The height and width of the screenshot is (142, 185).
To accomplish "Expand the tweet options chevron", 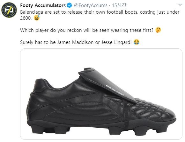I will pyautogui.click(x=180, y=5).
